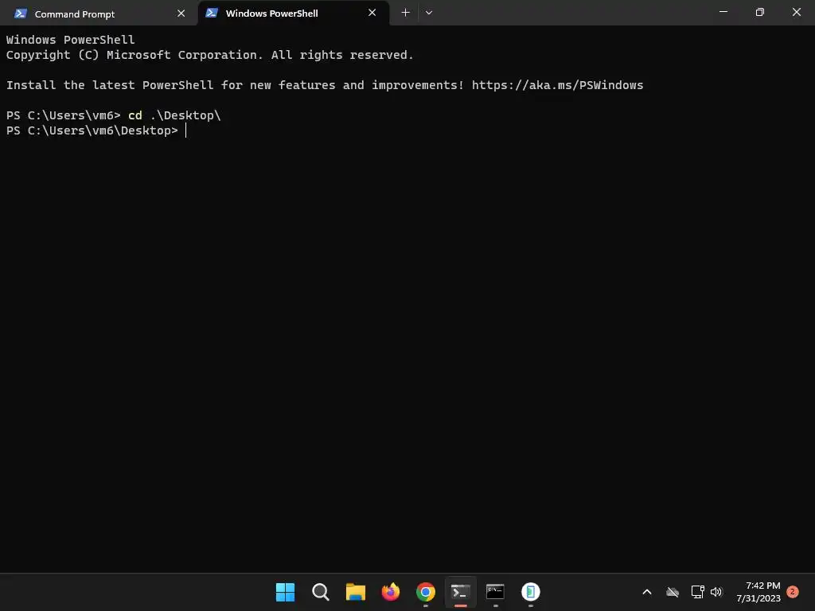This screenshot has width=815, height=611.
Task: Open Firefox from the taskbar
Action: tap(391, 592)
